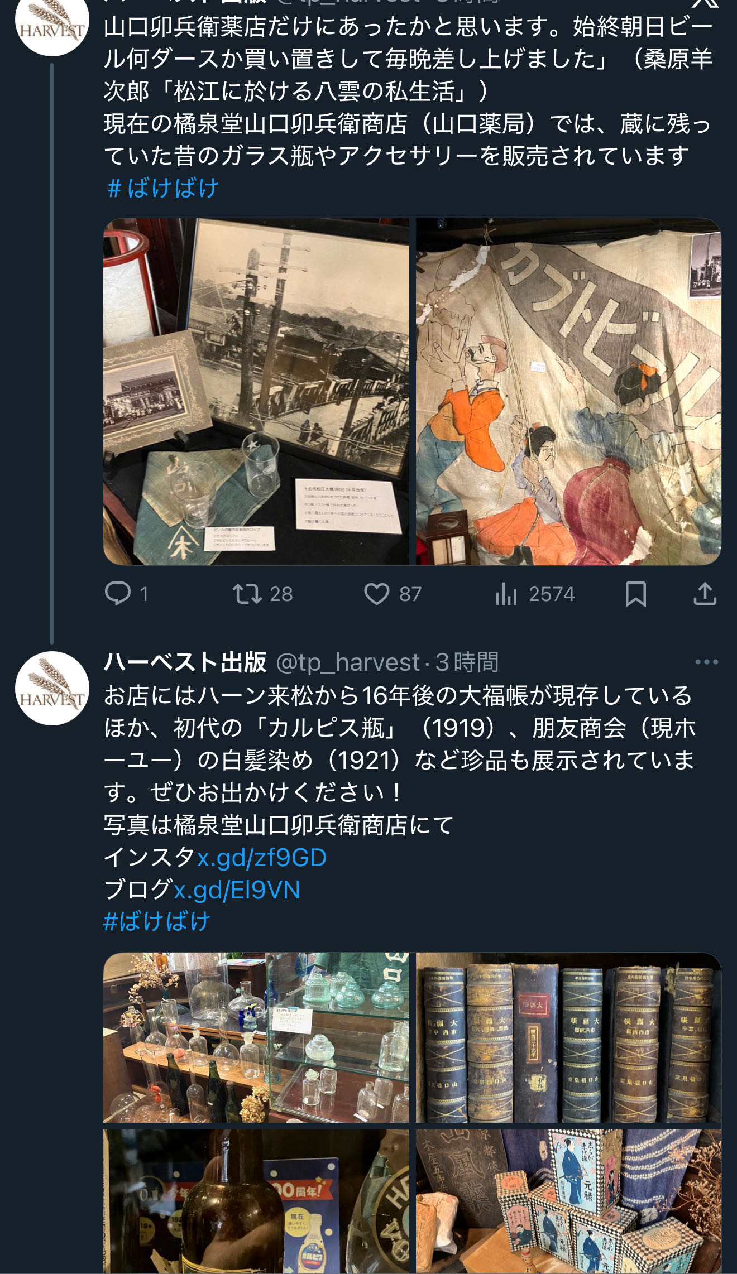
Task: Open the ハーベスト出版 account name
Action: click(185, 662)
